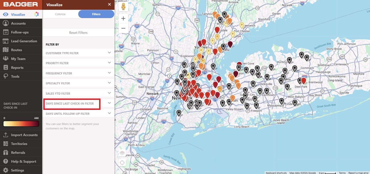Screen dimensions: 370x174
Task: Zoom in on the map
Action: pos(123,18)
